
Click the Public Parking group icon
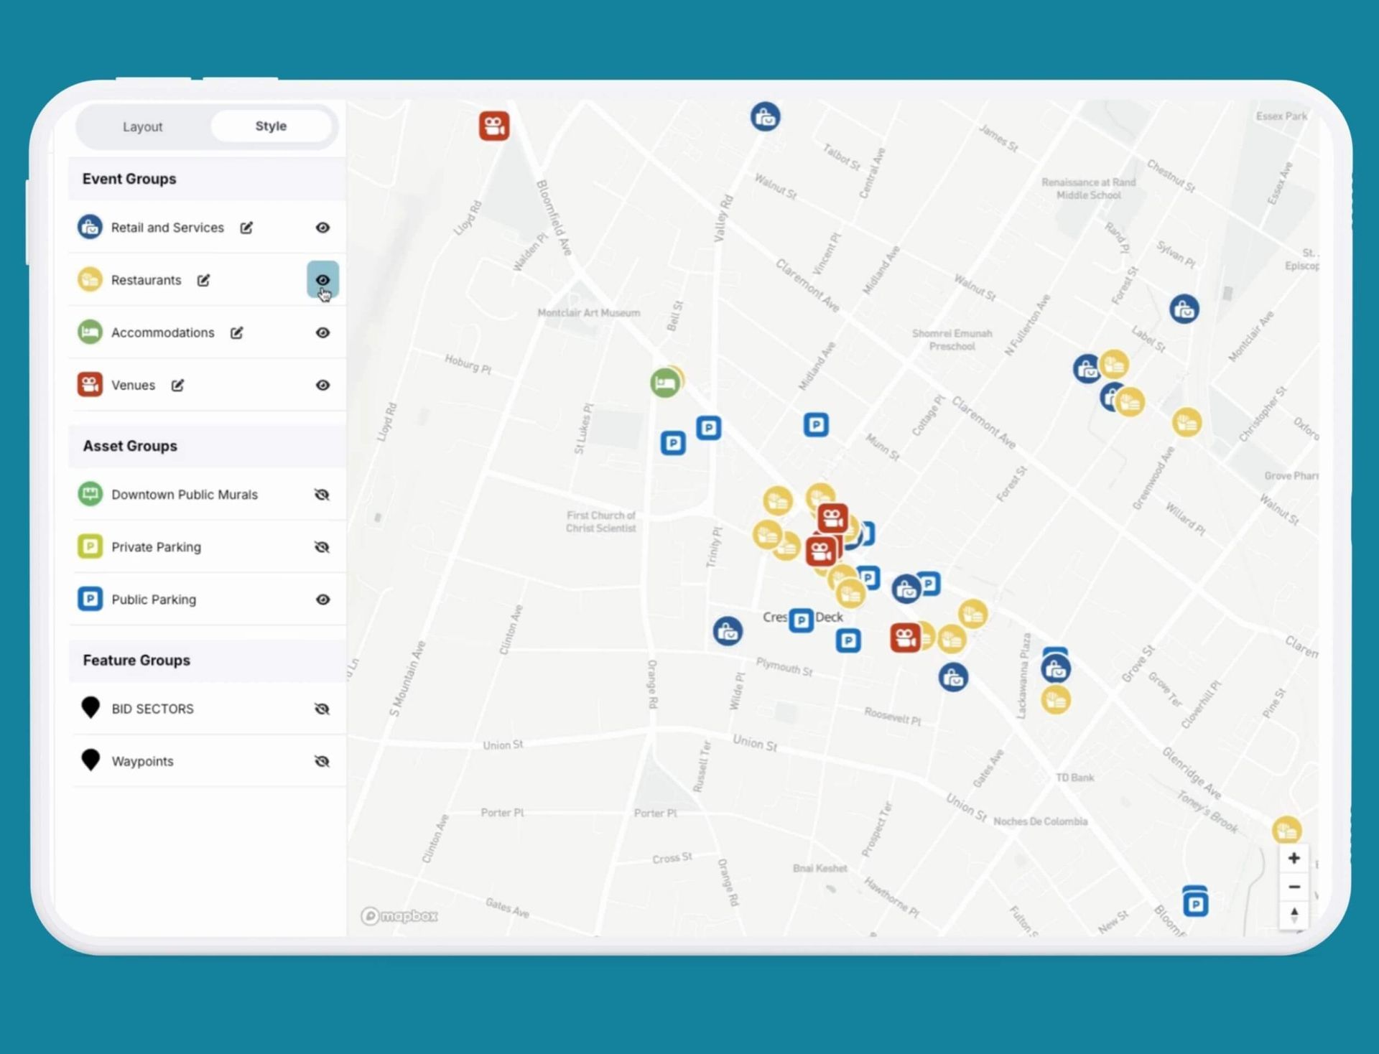click(x=90, y=599)
